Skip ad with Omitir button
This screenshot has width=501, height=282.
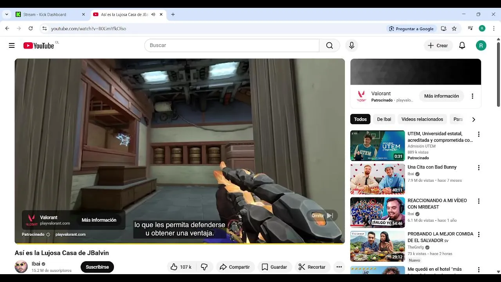click(322, 216)
